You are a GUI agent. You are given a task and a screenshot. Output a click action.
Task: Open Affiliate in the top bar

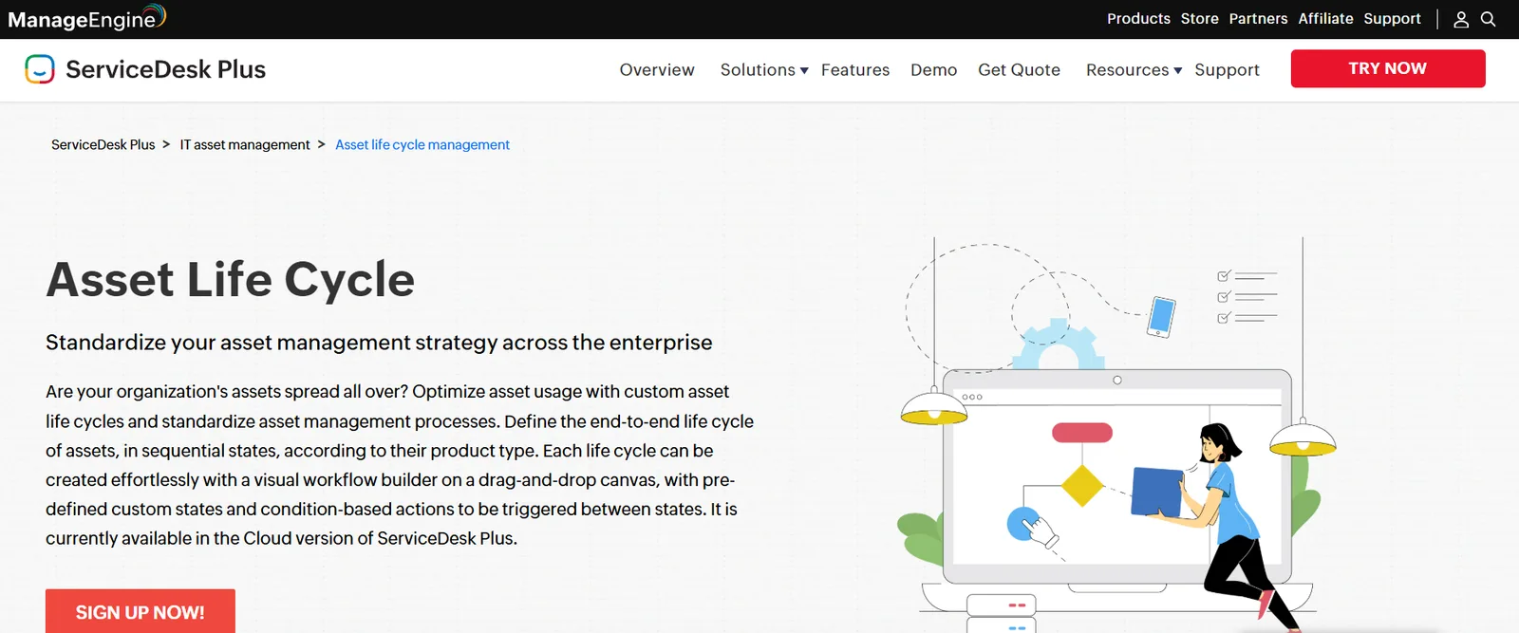1325,19
